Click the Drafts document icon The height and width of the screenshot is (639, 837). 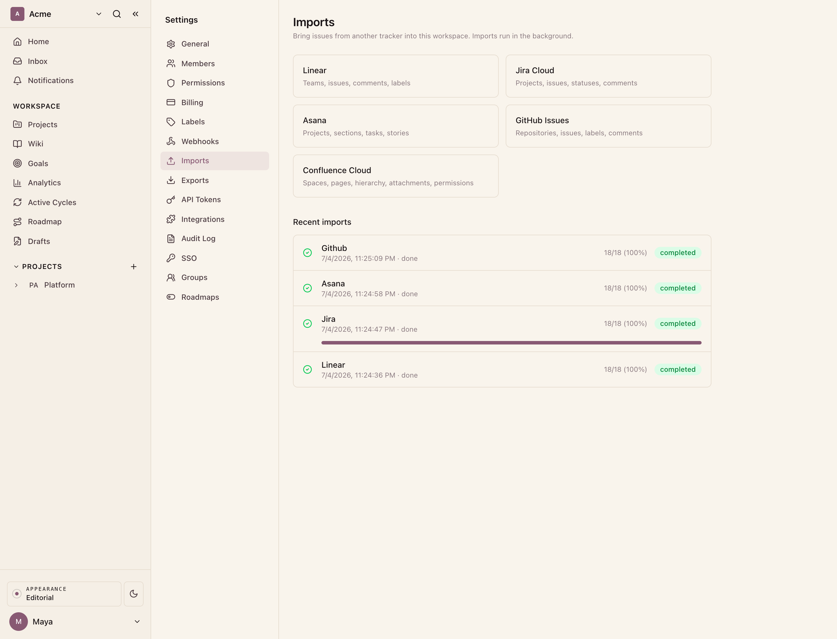(17, 241)
